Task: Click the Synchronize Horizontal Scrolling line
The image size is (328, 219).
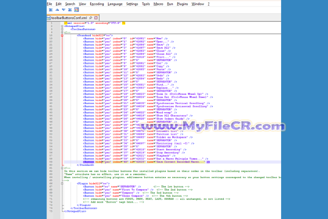Action: pyautogui.click(x=148, y=106)
